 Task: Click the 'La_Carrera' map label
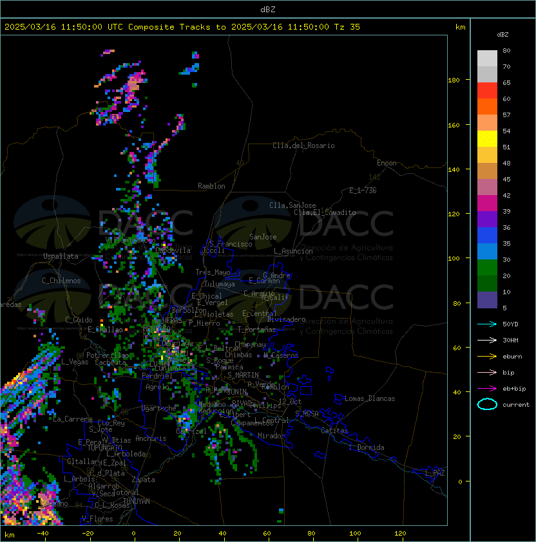pos(73,419)
